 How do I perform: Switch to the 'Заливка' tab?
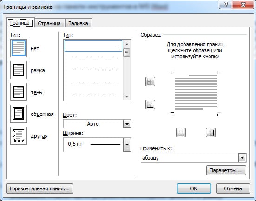[78, 23]
